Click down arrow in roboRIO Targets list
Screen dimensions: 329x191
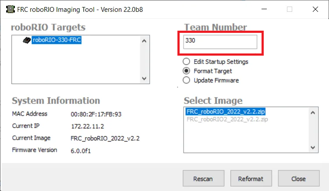pos(144,78)
